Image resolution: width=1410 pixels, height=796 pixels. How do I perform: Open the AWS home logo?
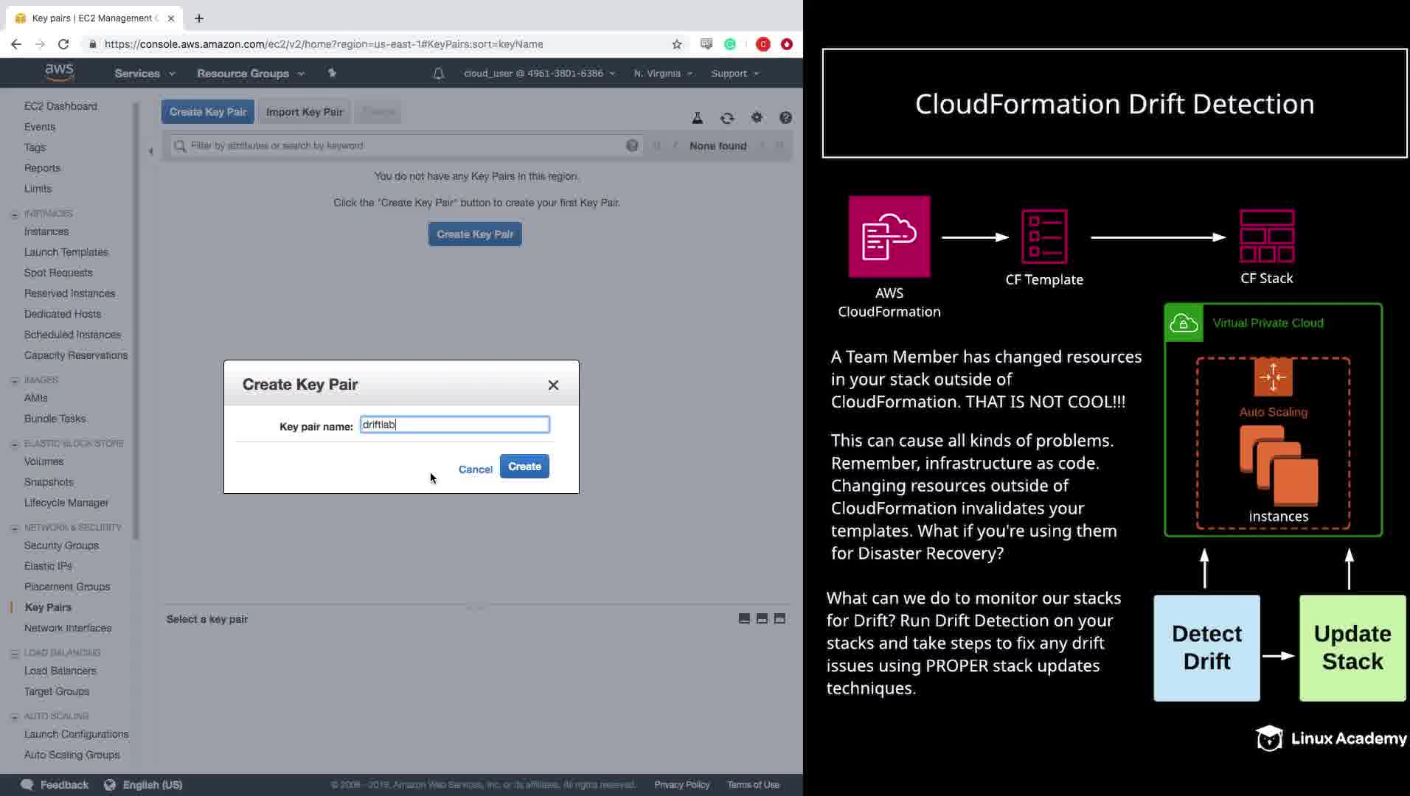pos(59,72)
